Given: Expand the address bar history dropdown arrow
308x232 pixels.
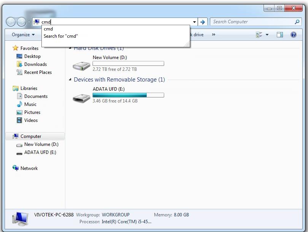Looking at the screenshot, I should (194, 22).
